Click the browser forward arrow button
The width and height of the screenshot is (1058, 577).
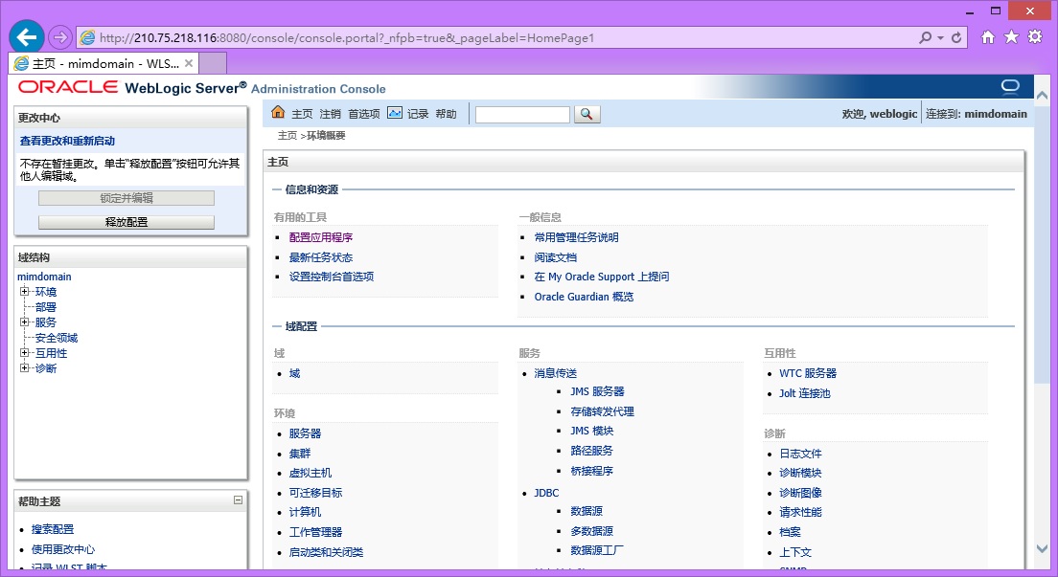[x=60, y=37]
